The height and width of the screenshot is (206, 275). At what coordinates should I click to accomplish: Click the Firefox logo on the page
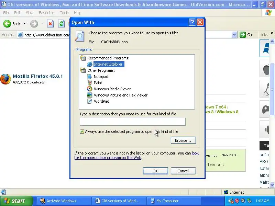(x=5, y=79)
